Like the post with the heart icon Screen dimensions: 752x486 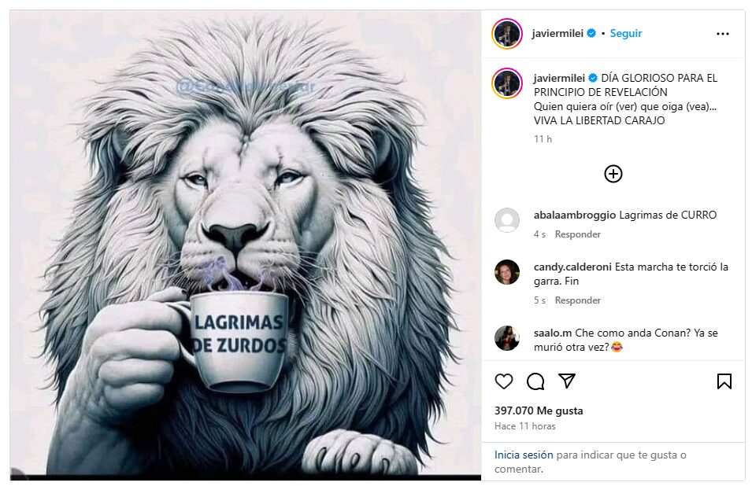[504, 381]
